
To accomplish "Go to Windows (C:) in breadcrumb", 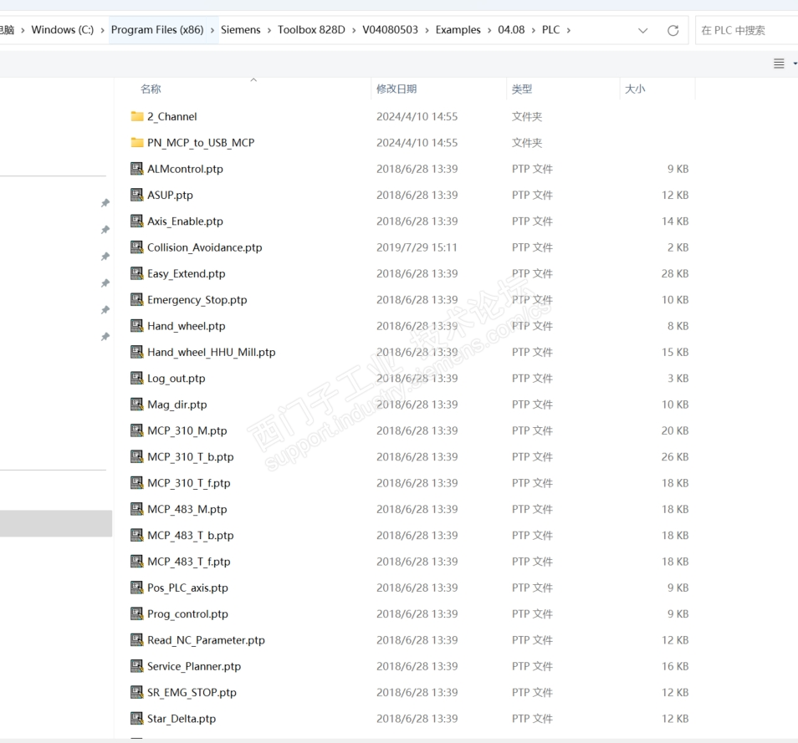I will tap(63, 29).
